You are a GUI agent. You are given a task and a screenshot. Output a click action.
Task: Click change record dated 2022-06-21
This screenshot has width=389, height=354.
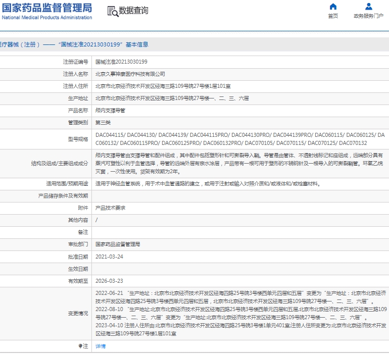pyautogui.click(x=240, y=297)
